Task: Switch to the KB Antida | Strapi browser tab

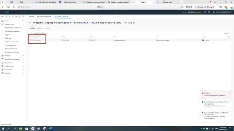Action: [x=70, y=2]
